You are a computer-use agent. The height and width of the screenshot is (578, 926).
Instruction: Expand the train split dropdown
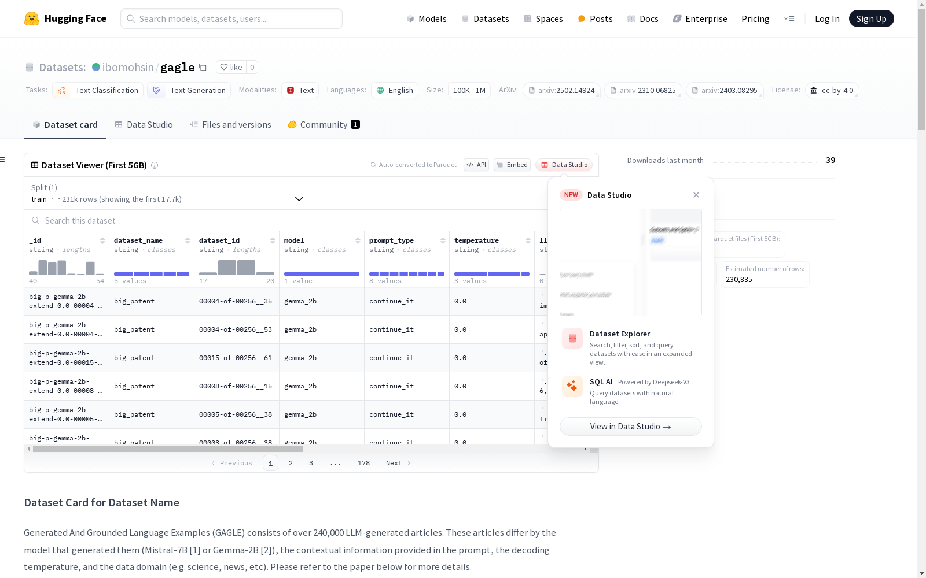(x=168, y=193)
